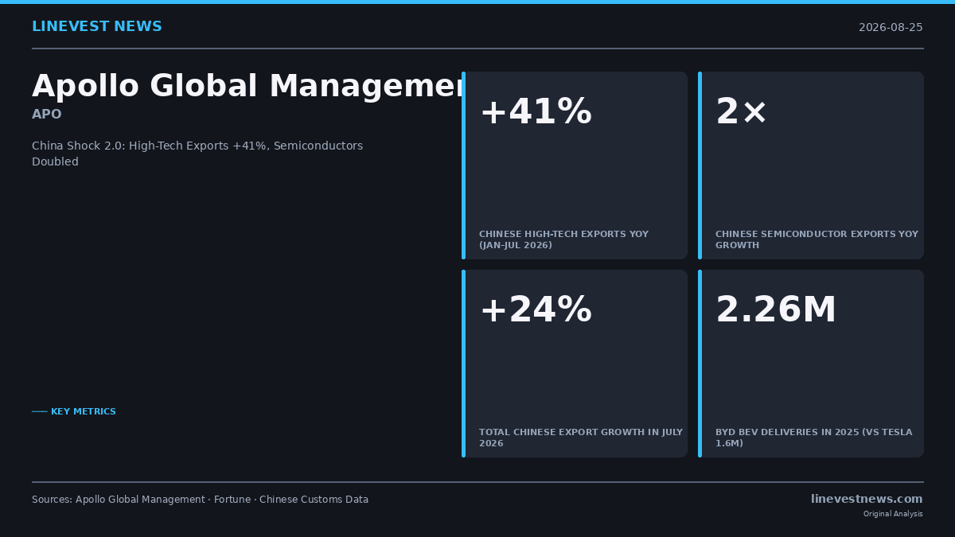This screenshot has width=955, height=537.
Task: Click the date 2026-08-25
Action: tap(891, 28)
